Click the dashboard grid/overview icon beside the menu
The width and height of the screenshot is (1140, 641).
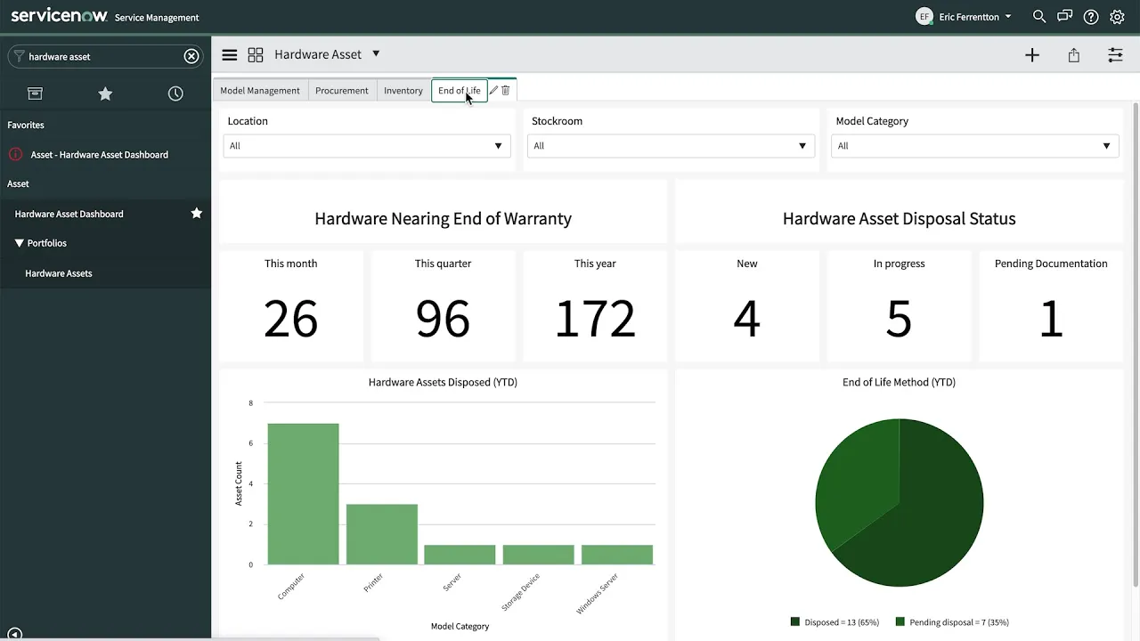(256, 54)
